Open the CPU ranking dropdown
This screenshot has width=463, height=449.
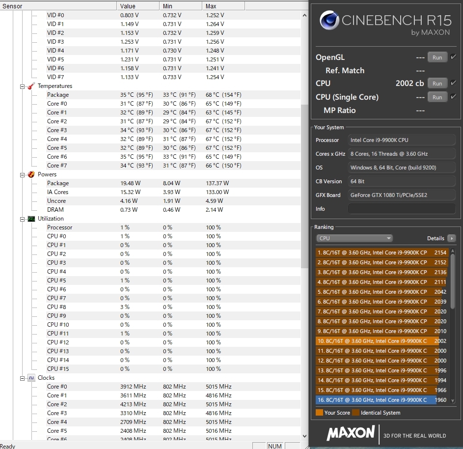pos(354,238)
